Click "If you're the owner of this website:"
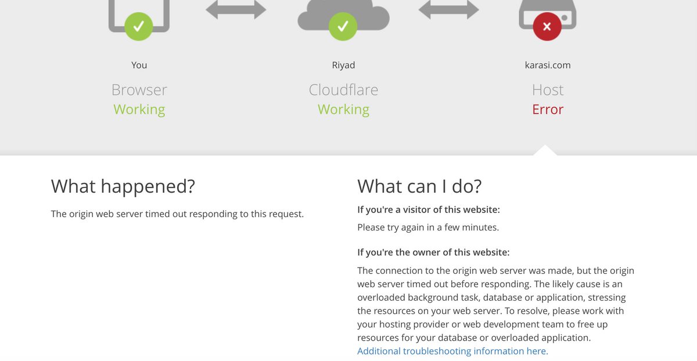The height and width of the screenshot is (361, 697). pyautogui.click(x=433, y=252)
